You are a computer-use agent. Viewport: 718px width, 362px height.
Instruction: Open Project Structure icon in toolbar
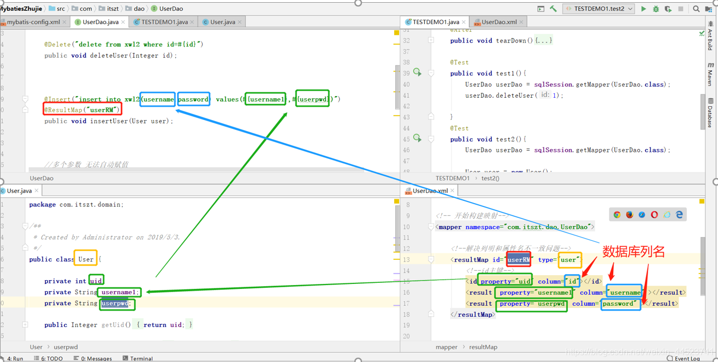(x=709, y=9)
